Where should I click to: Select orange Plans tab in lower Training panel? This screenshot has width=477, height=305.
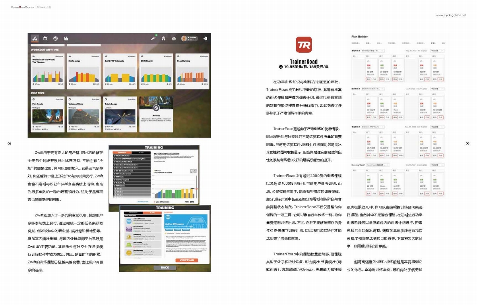point(152,213)
